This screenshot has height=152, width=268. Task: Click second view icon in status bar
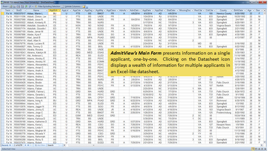pyautogui.click(x=256, y=149)
